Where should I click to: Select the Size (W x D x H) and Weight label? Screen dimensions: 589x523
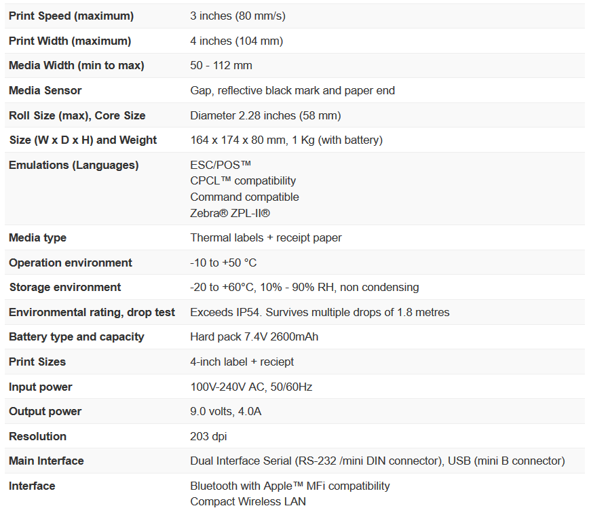[x=83, y=140]
